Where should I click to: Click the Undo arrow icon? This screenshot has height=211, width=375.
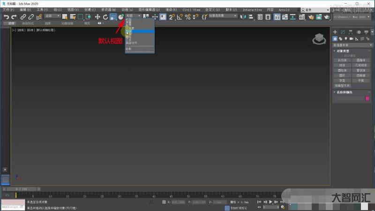[x=6, y=17]
